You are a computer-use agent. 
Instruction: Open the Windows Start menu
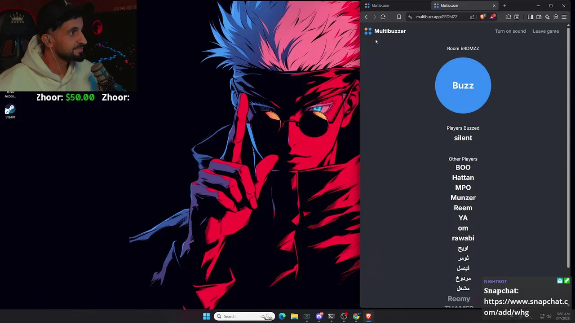point(206,316)
